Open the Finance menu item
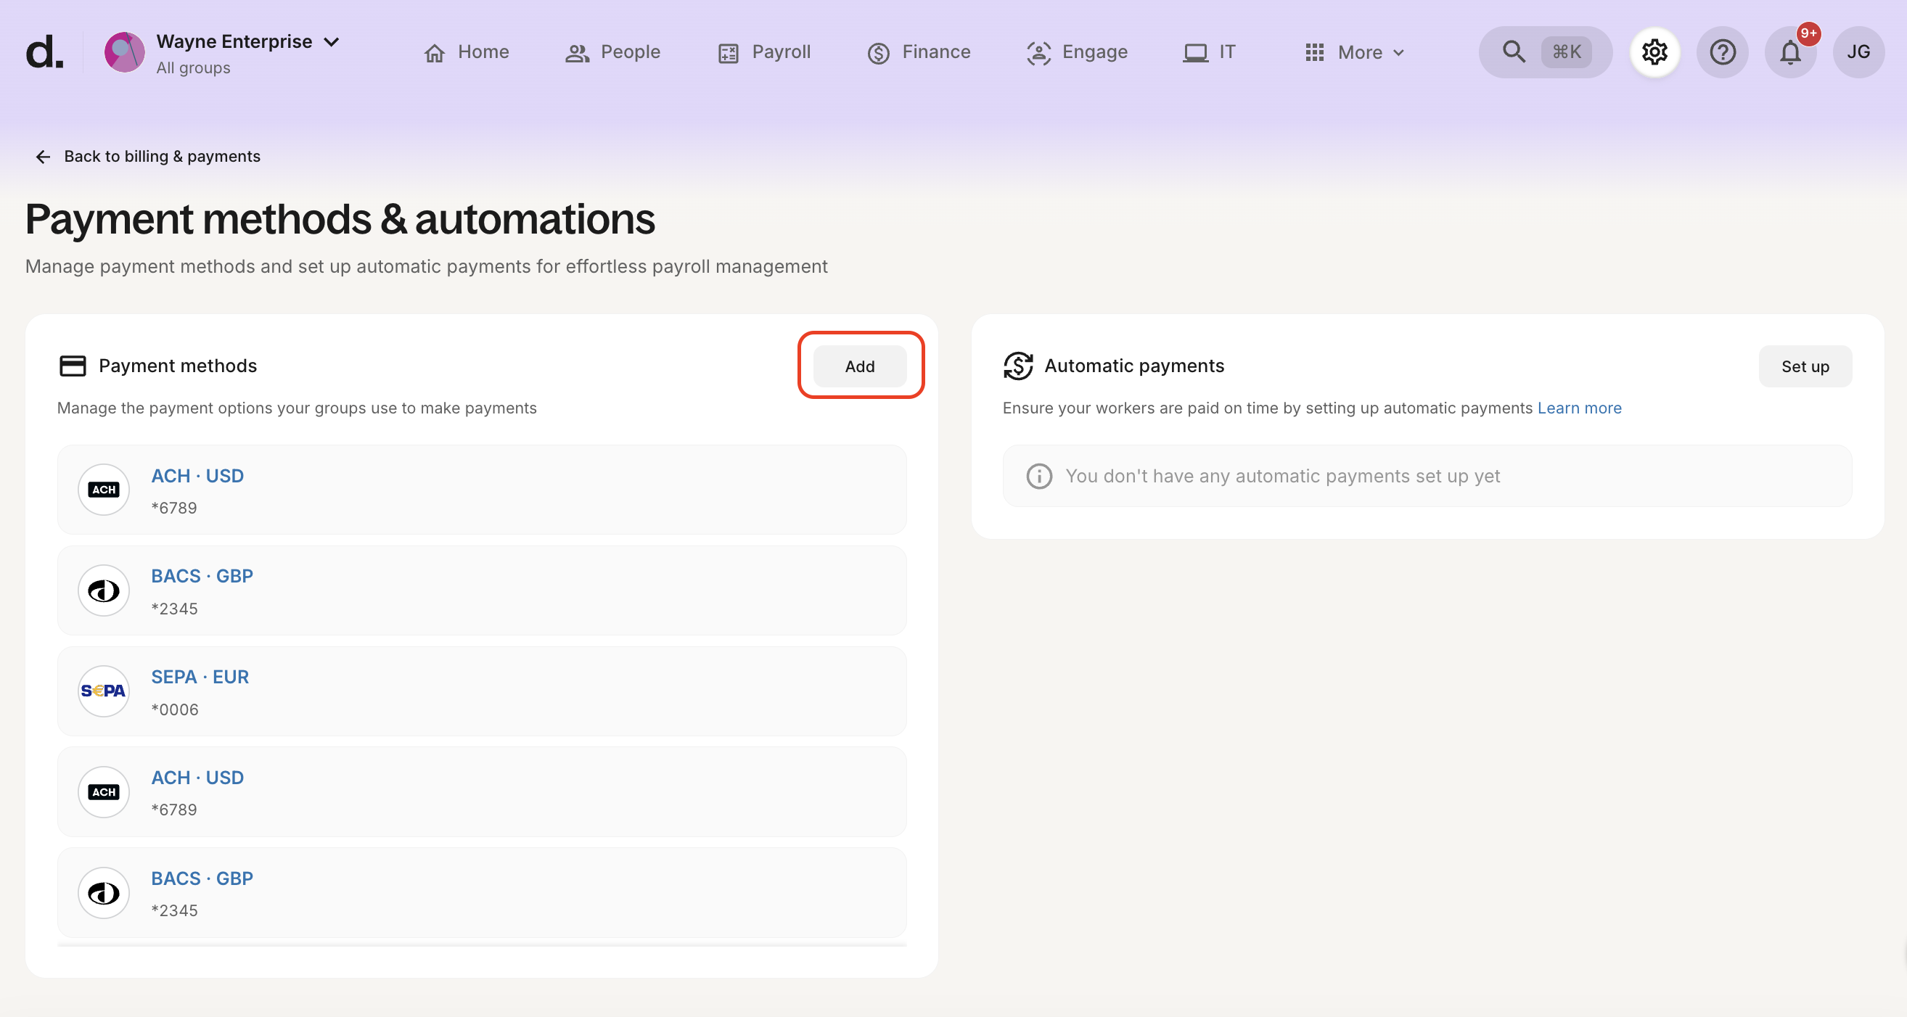 point(919,52)
